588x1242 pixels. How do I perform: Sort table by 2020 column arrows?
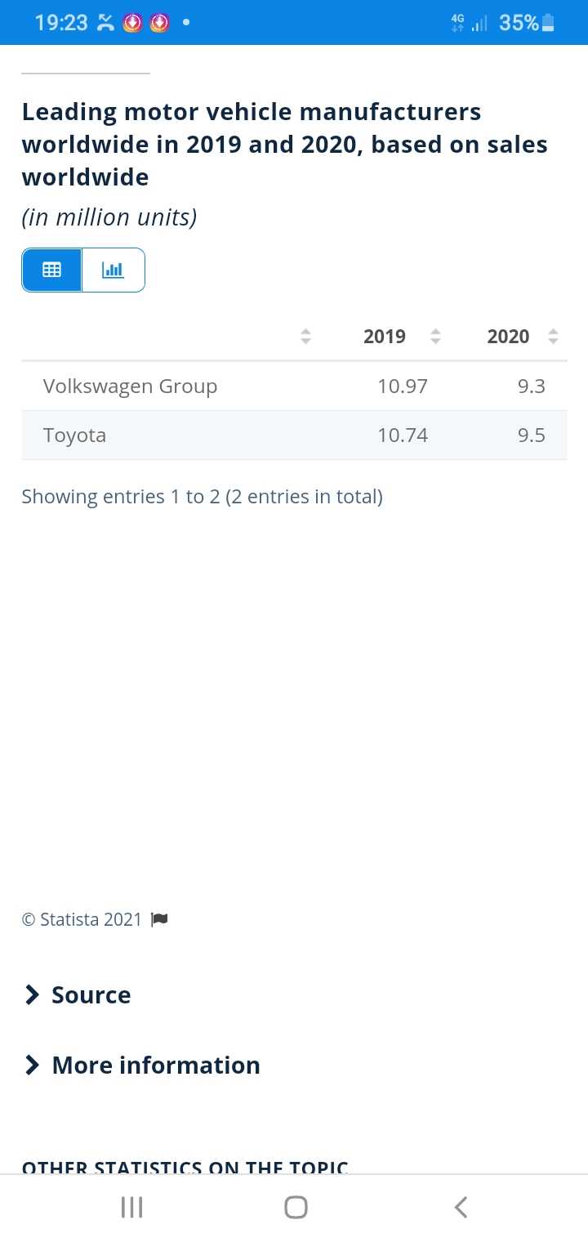click(553, 337)
